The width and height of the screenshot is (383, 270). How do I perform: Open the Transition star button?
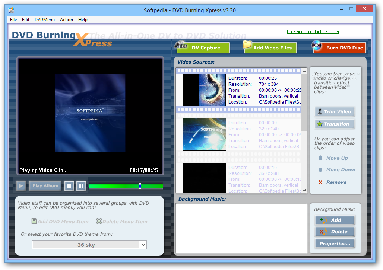point(335,124)
